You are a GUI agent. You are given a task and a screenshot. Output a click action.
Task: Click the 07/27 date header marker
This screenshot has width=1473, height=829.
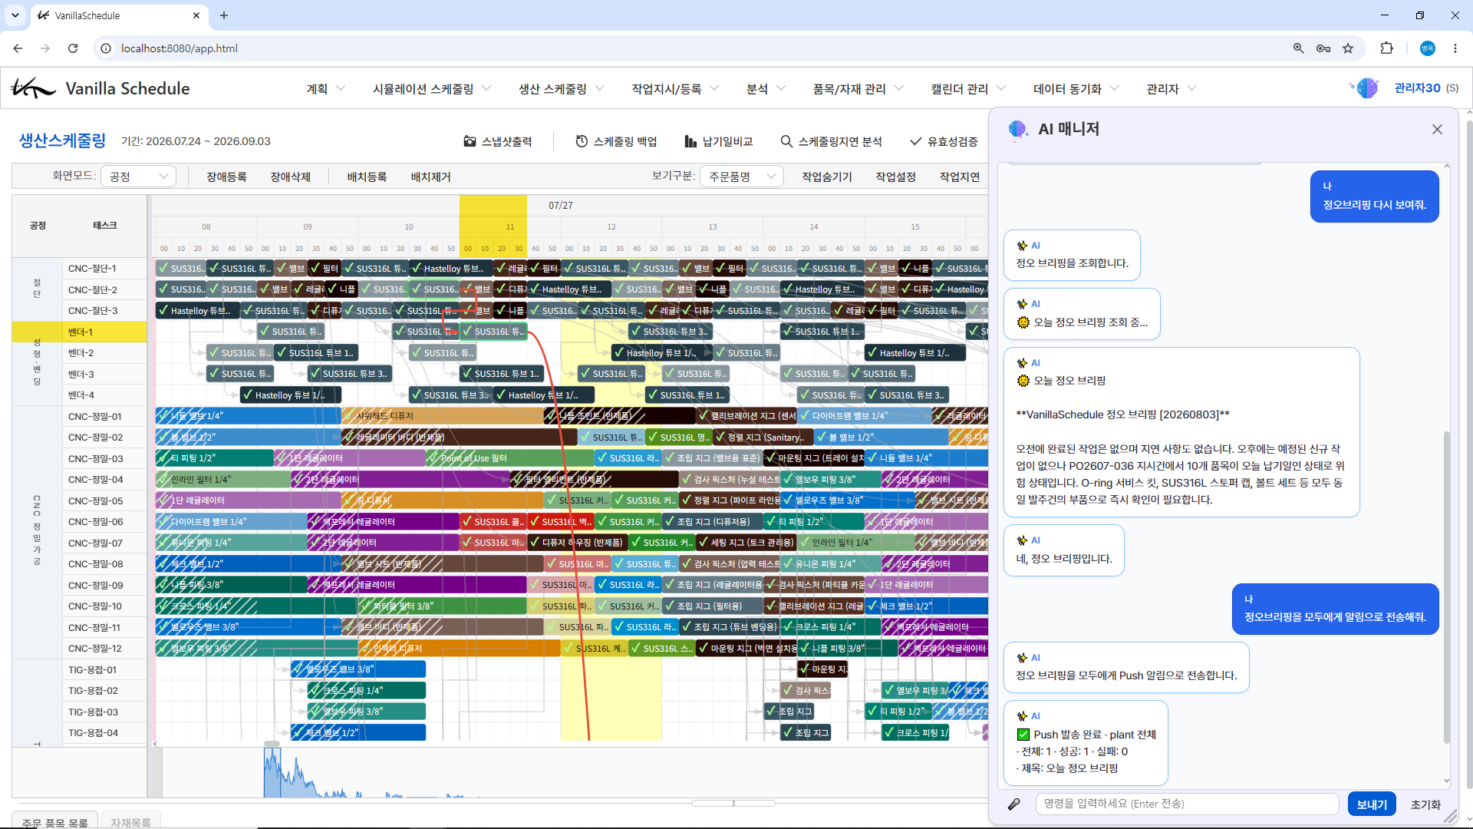pos(561,206)
